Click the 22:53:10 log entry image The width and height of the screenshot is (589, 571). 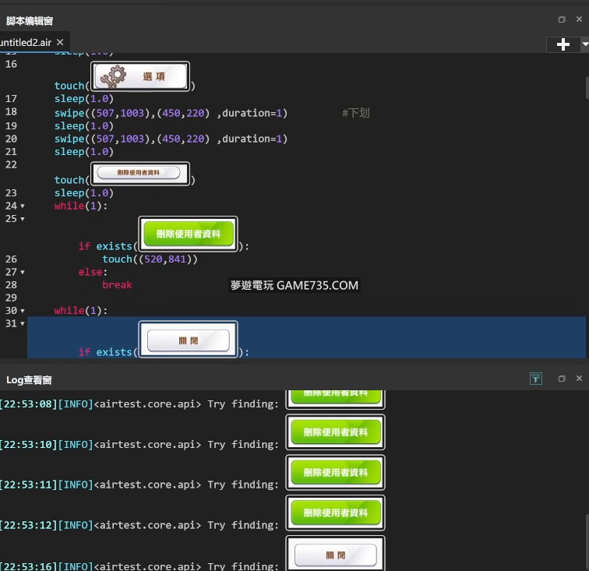[x=335, y=432]
